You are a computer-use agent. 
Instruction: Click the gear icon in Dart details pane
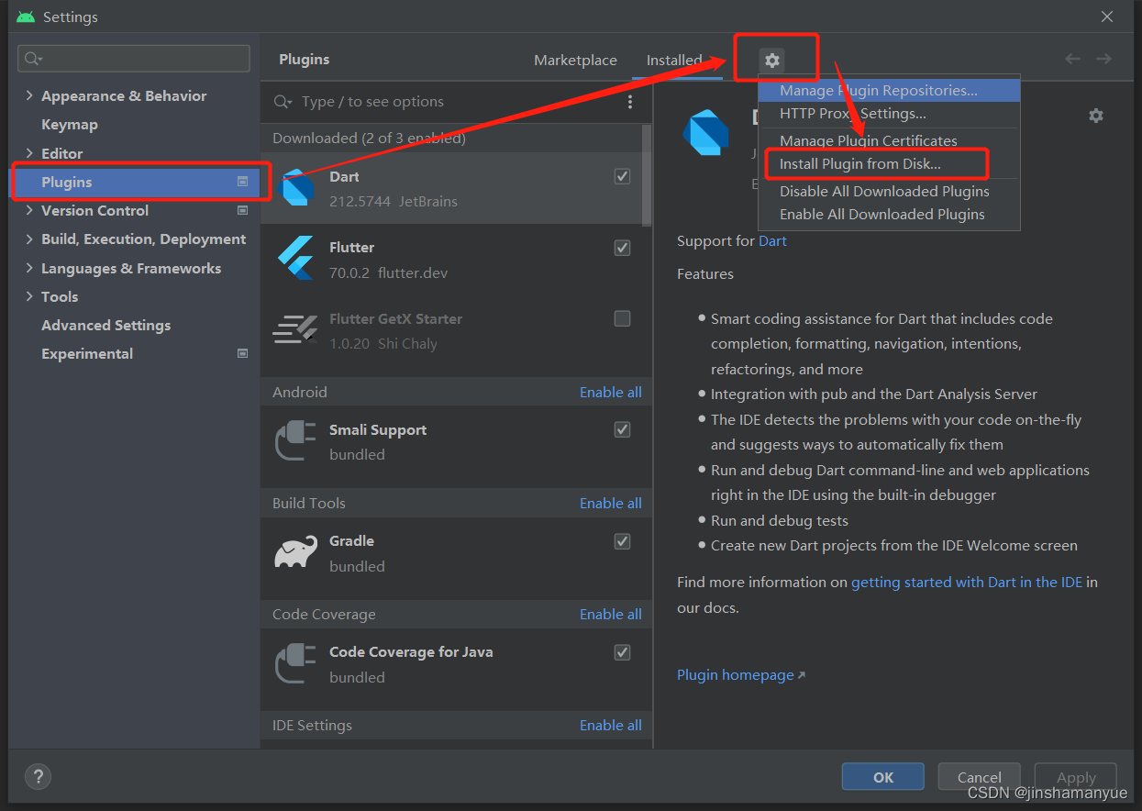tap(1096, 116)
